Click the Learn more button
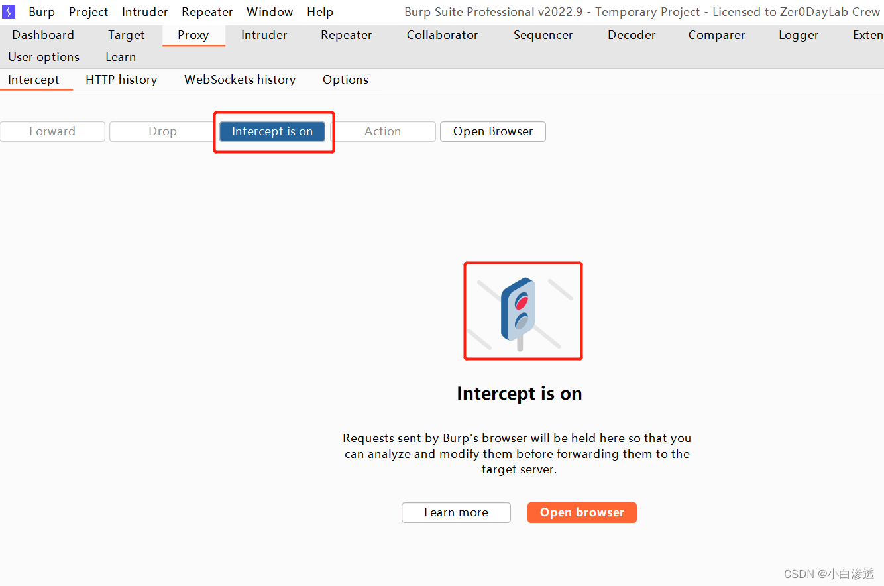 [456, 512]
